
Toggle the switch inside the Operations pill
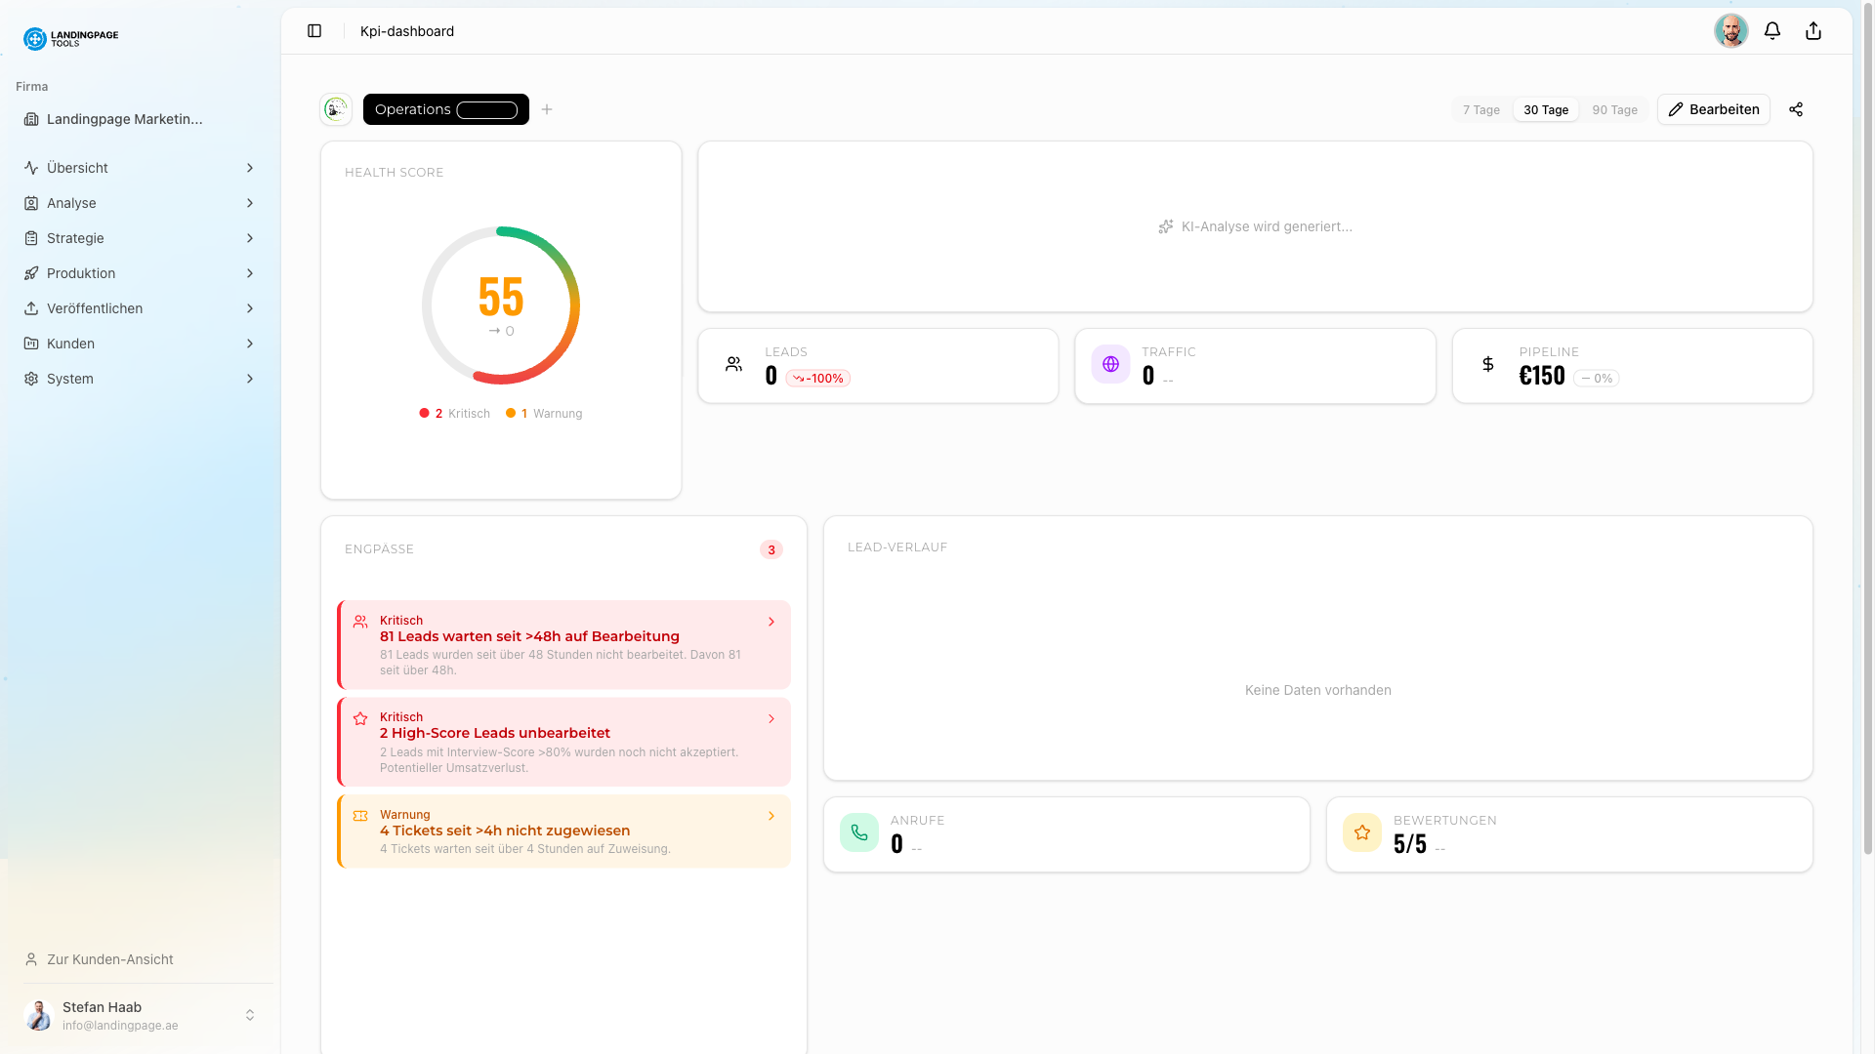pos(486,109)
